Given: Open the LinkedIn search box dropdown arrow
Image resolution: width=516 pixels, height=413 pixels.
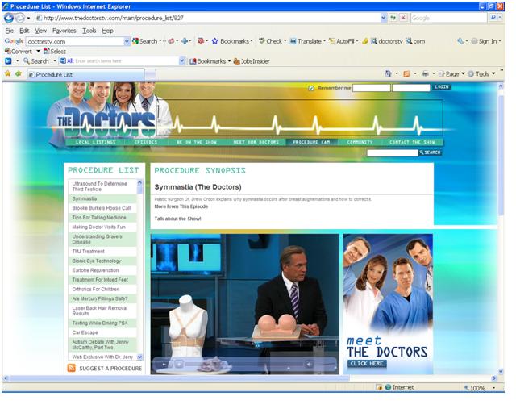Looking at the screenshot, I should [x=181, y=61].
